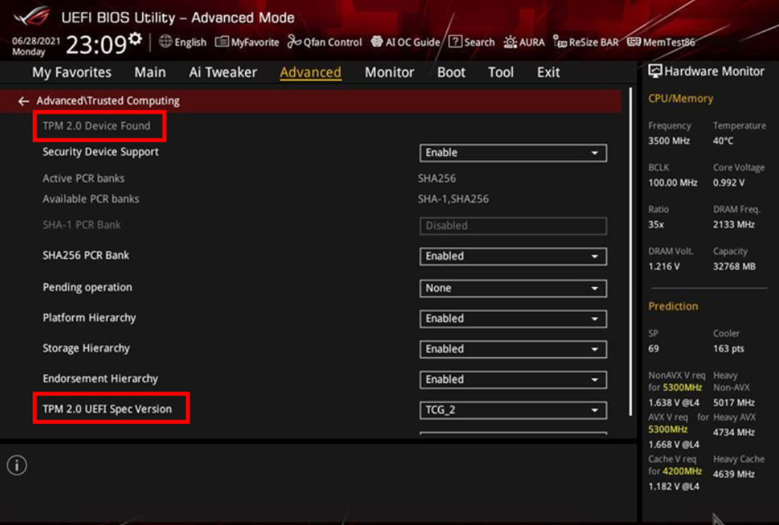Select the Platform Hierarchy label
The width and height of the screenshot is (779, 525).
(x=90, y=318)
